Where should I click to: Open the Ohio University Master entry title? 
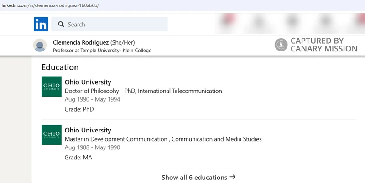(88, 130)
